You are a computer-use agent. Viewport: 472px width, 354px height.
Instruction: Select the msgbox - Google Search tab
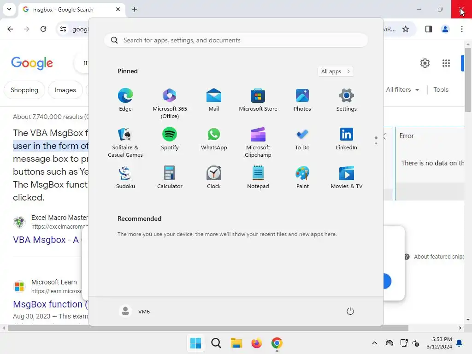pos(72,9)
